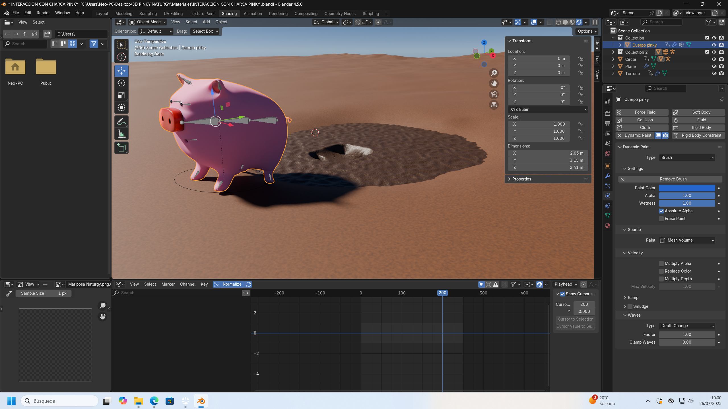Select the Scale tool in viewport toolbar
This screenshot has width=728, height=409.
click(121, 95)
